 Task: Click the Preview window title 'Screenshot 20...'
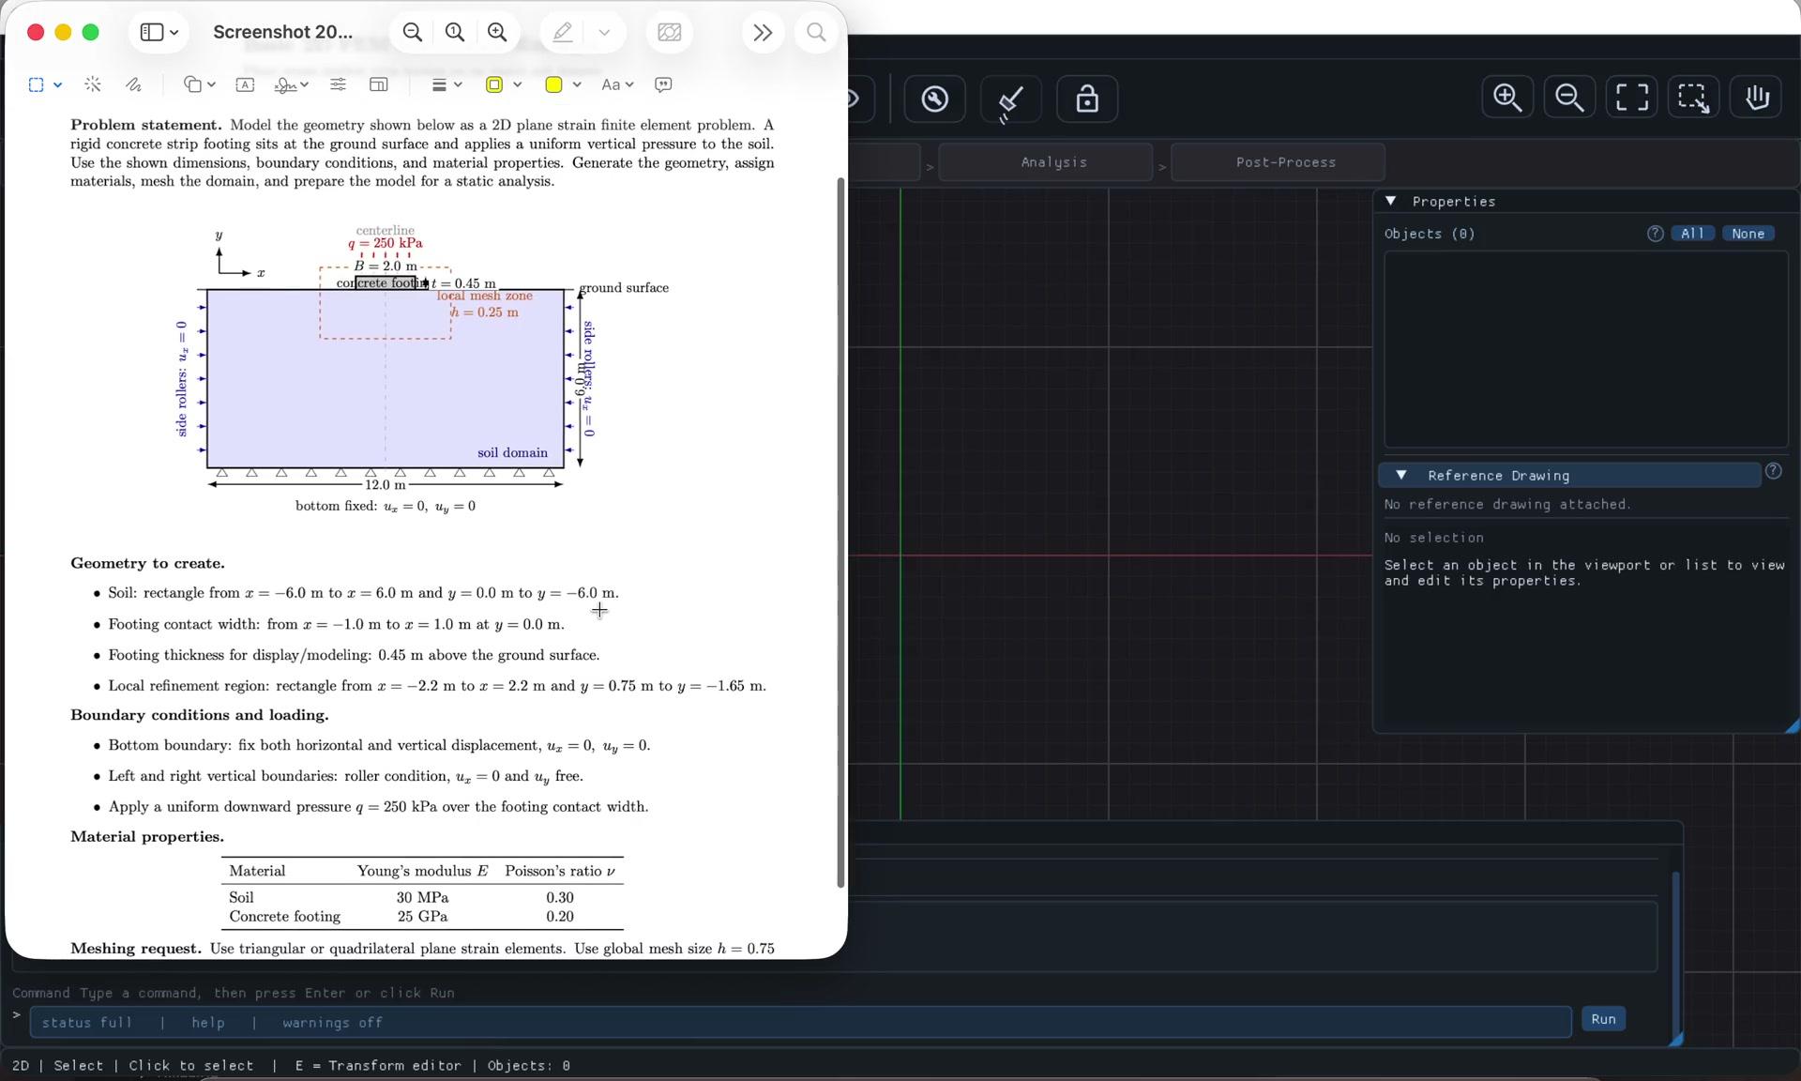click(x=282, y=32)
